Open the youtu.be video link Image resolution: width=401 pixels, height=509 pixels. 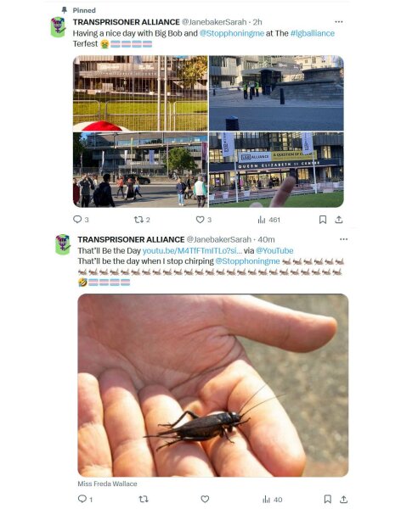192,250
